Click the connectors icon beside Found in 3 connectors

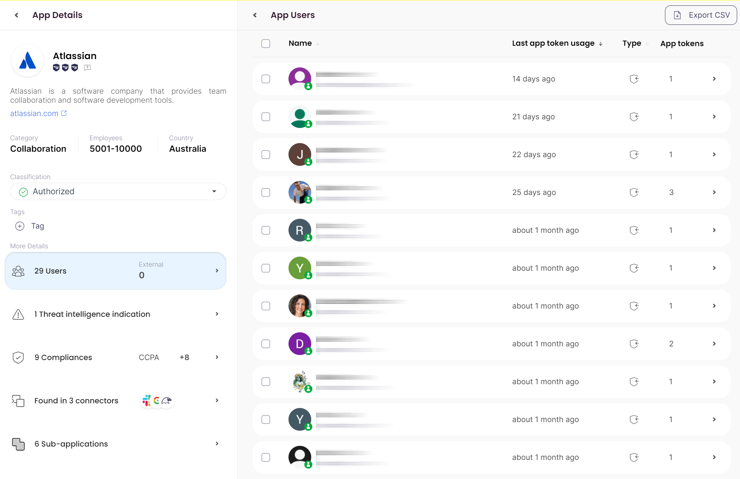[18, 401]
